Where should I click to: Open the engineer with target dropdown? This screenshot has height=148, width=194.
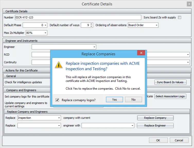pyautogui.click(x=132, y=125)
